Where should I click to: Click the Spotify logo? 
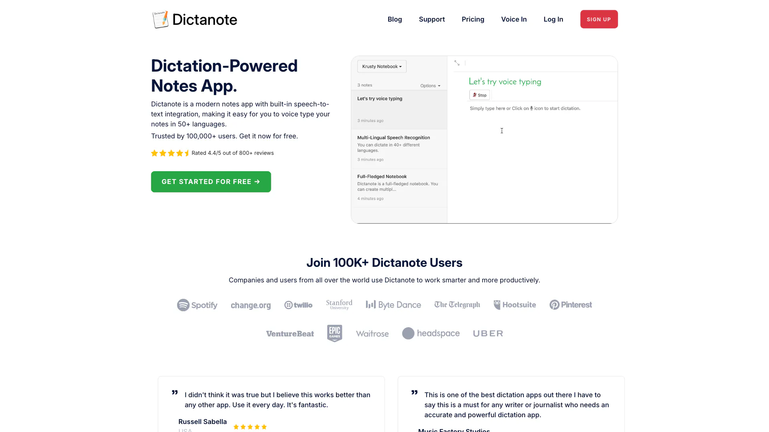pyautogui.click(x=197, y=305)
